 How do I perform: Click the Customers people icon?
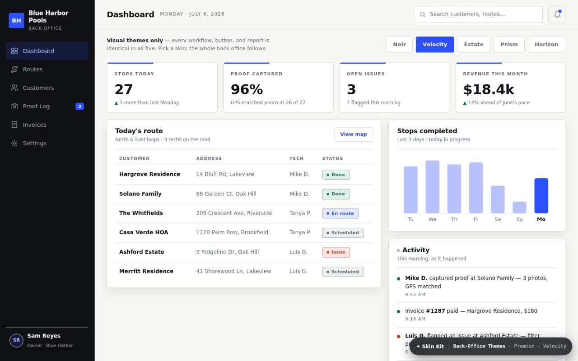click(x=14, y=88)
